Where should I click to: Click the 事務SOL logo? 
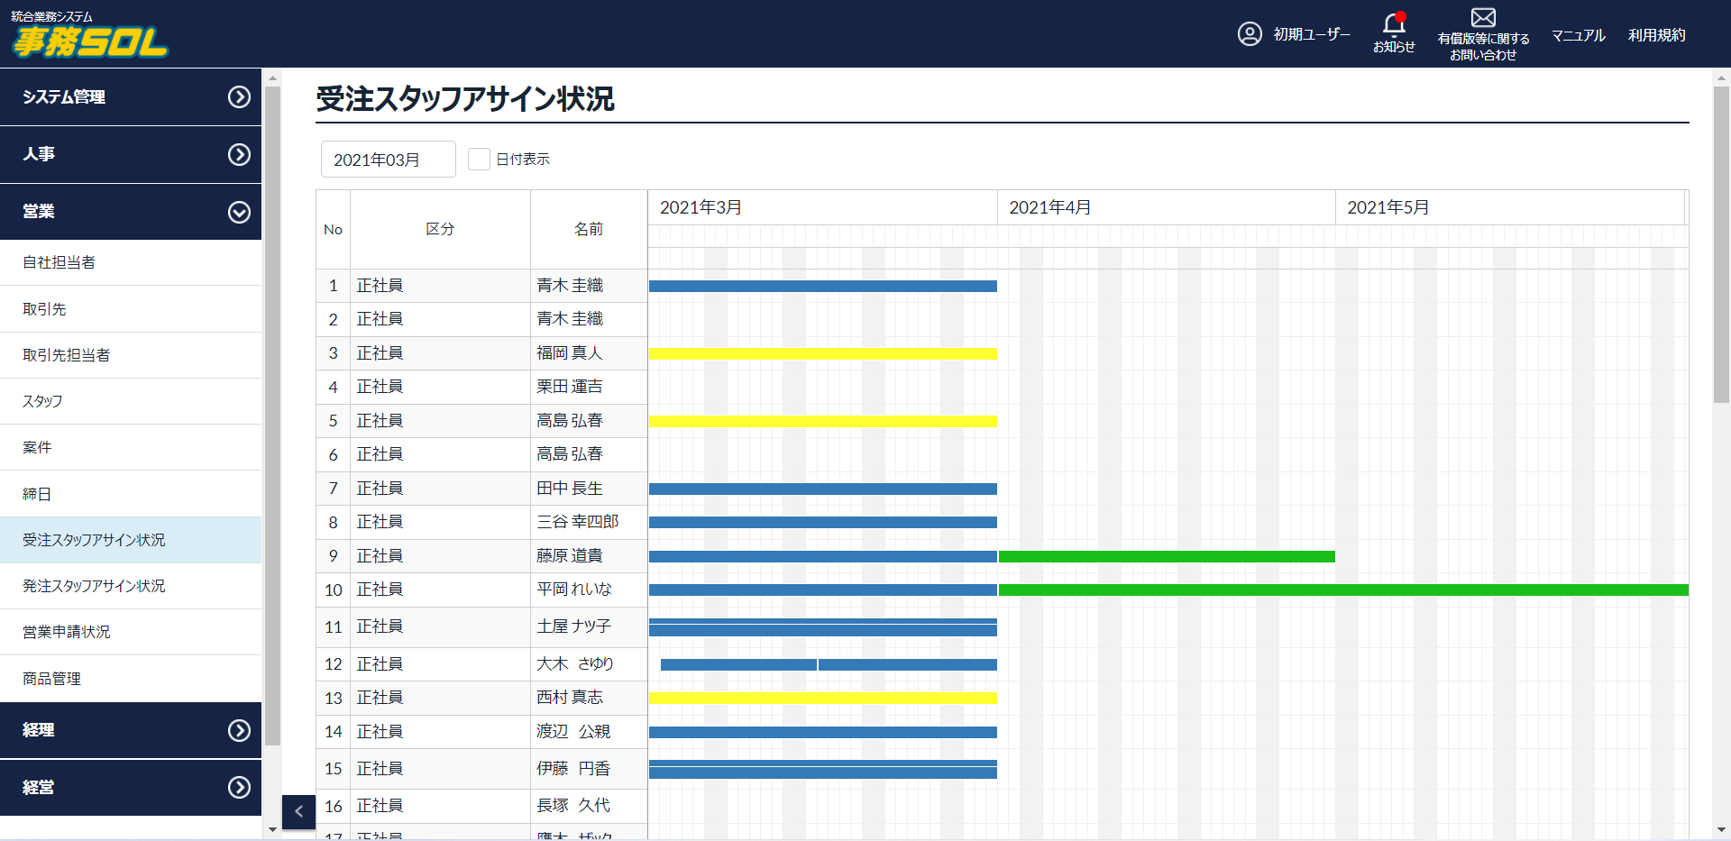pos(87,36)
